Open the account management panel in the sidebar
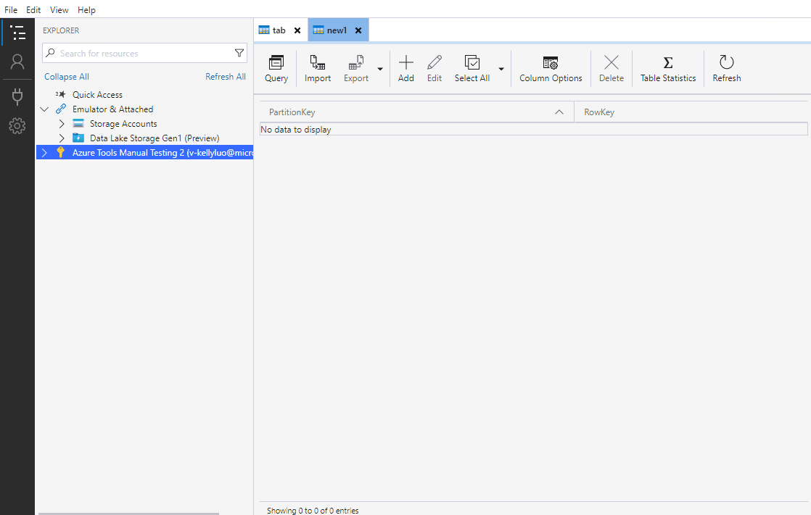The image size is (811, 515). click(17, 62)
